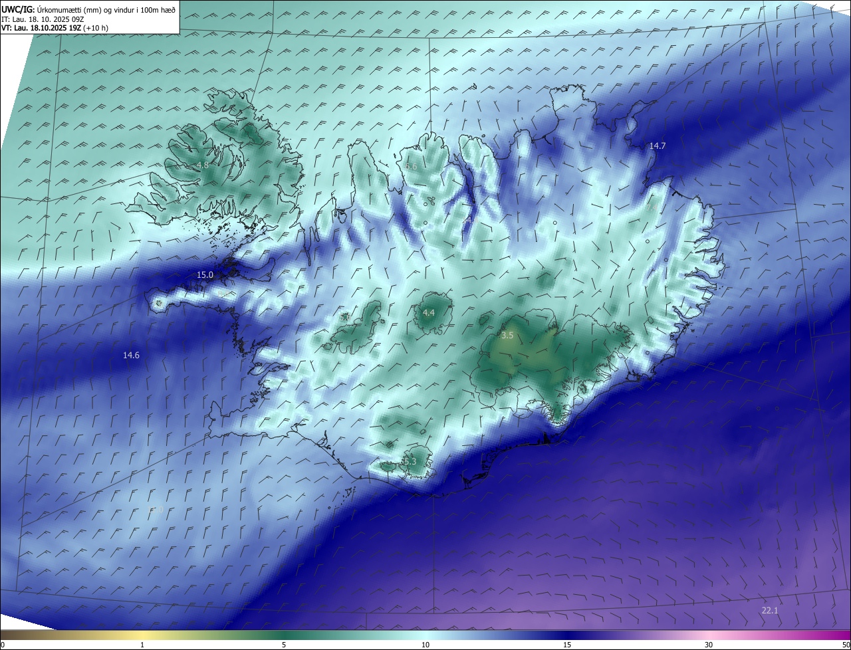Click the colorbar tick label "10"
The height and width of the screenshot is (650, 851).
point(425,645)
